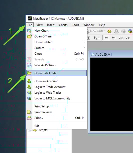Select the Scripts tree item
This screenshot has width=133, height=153.
point(43,130)
